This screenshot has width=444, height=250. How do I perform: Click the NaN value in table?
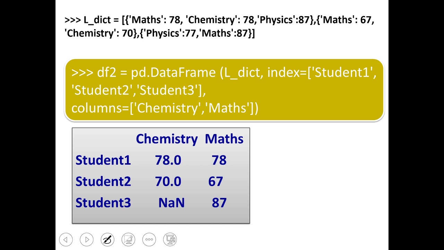tap(171, 203)
